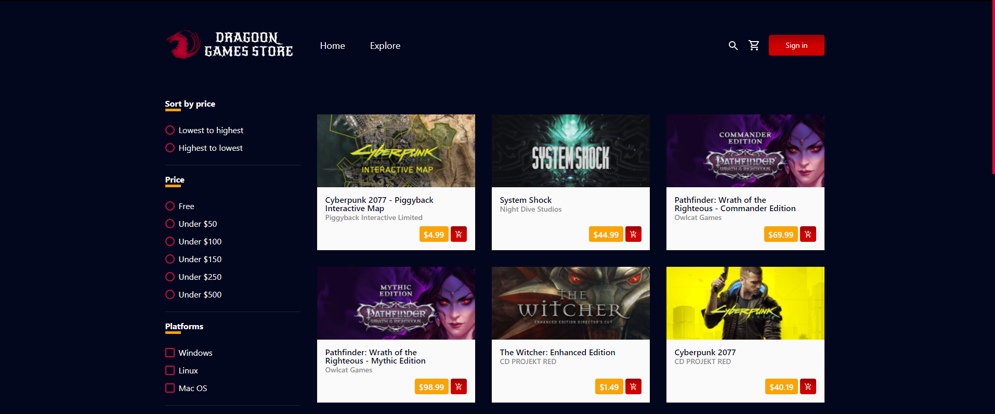Choose the Under $50 price filter

click(170, 224)
